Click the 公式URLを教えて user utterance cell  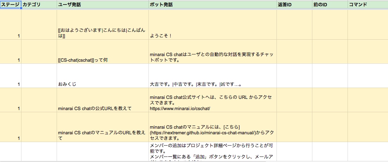(103, 100)
